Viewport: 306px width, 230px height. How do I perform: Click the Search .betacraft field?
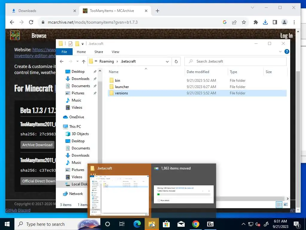point(235,61)
